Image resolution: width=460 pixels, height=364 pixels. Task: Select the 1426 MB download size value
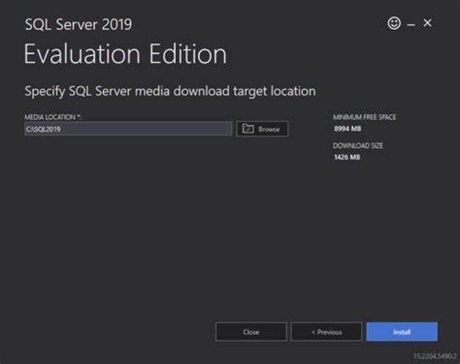tap(347, 157)
